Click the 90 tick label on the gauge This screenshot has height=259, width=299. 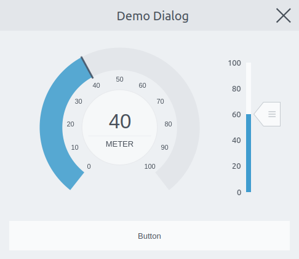point(164,147)
